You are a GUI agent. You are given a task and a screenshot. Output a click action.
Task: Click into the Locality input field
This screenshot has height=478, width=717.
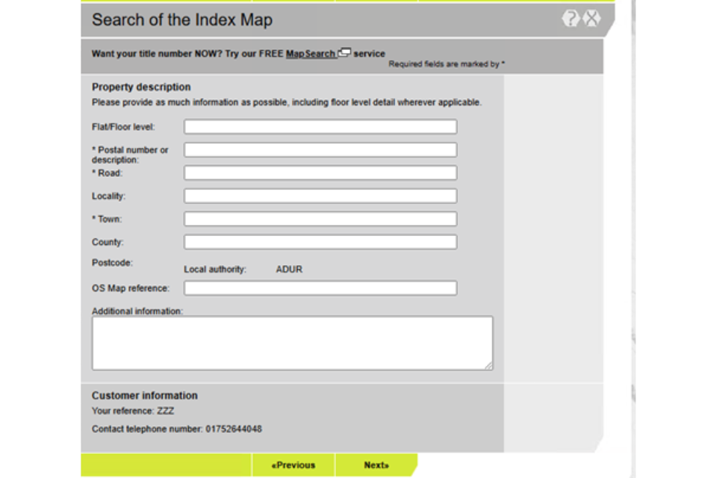point(320,196)
